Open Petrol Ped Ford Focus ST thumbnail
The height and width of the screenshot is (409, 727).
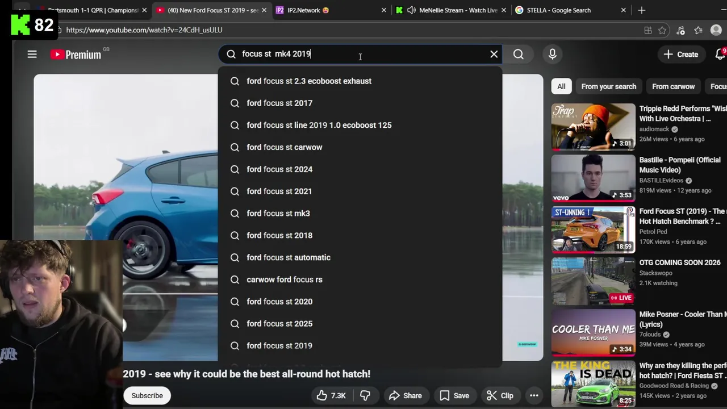coord(593,229)
